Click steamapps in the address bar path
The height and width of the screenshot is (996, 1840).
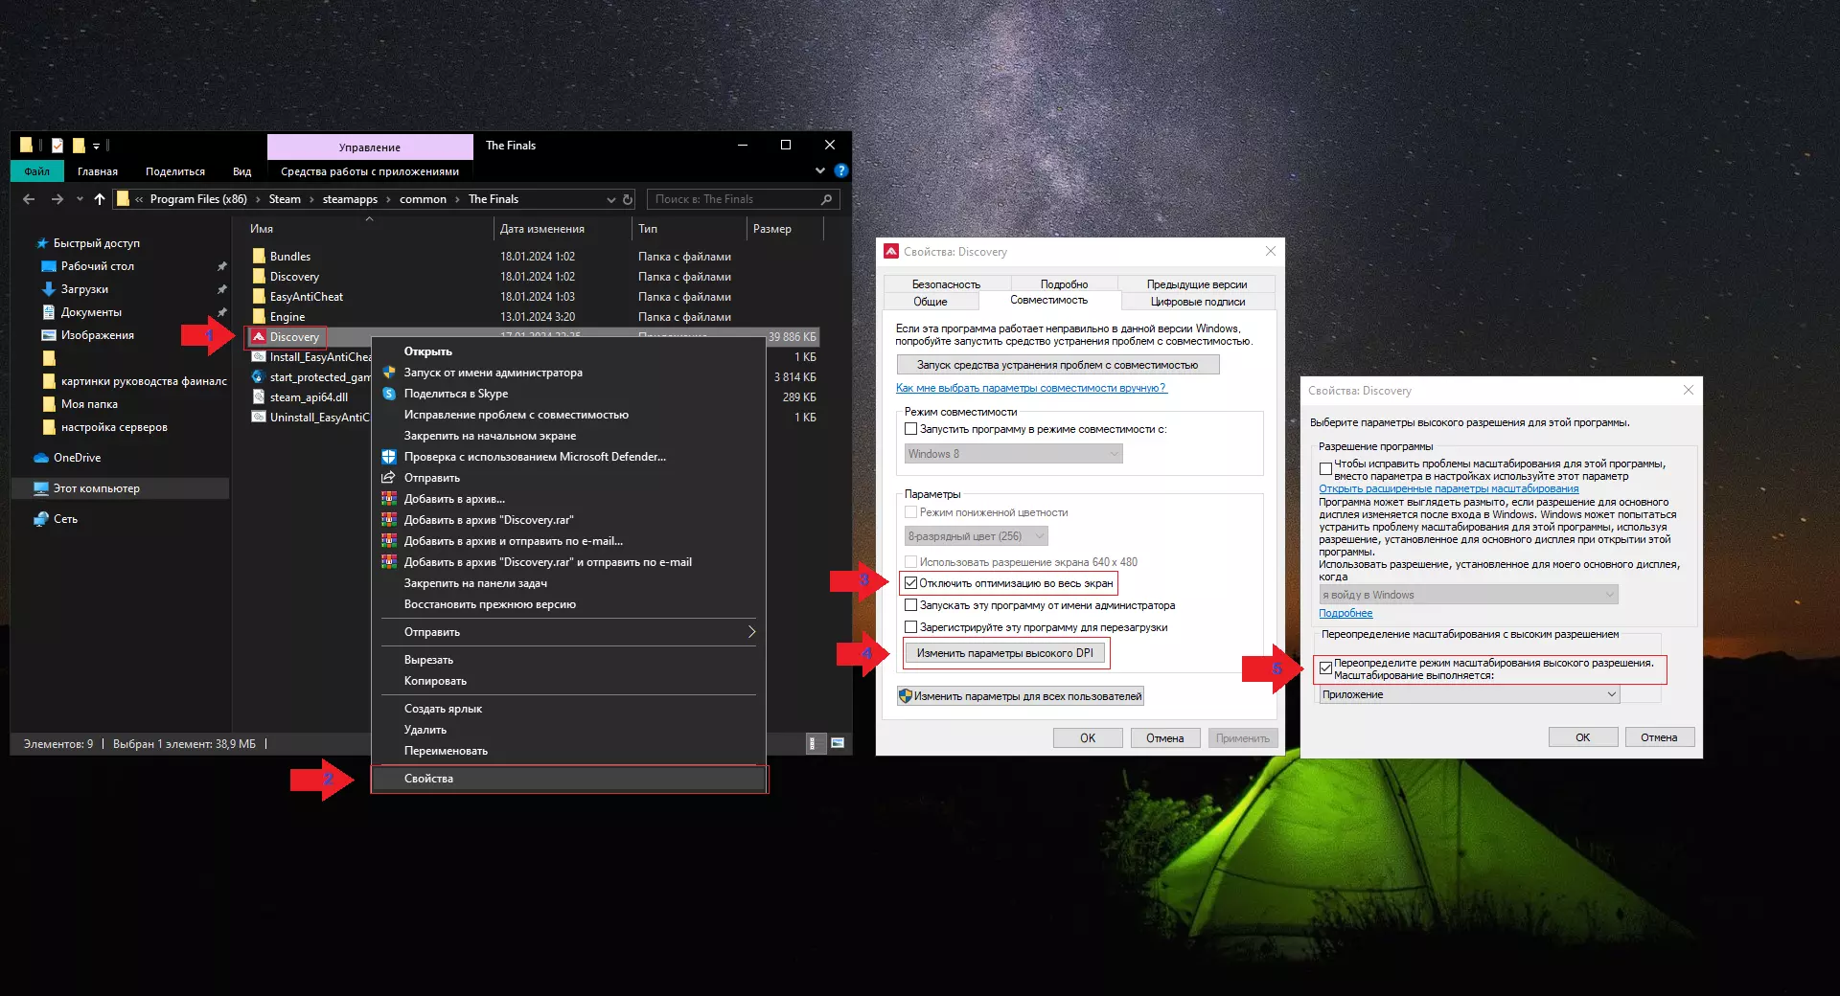pyautogui.click(x=350, y=199)
